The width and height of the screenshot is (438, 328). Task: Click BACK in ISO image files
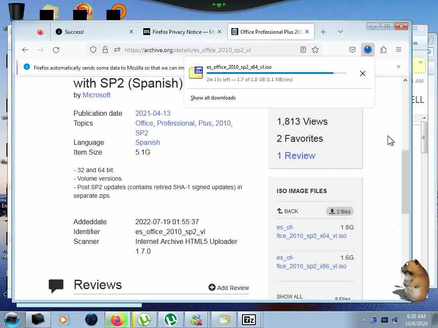tap(288, 211)
